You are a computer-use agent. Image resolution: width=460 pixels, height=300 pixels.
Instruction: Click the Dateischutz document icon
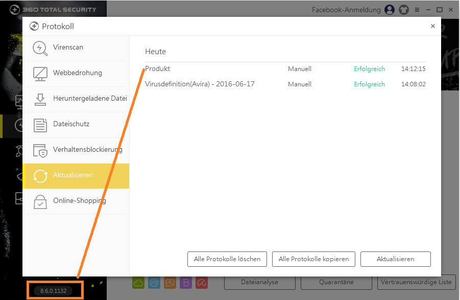tap(40, 125)
